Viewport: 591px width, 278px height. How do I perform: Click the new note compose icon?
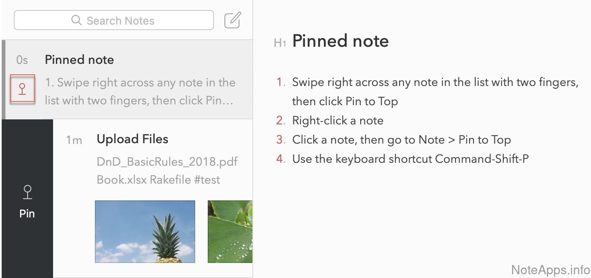point(232,20)
